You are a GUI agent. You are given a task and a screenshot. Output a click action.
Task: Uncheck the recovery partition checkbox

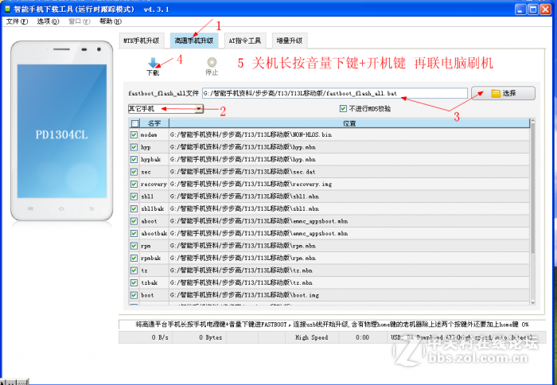click(x=134, y=184)
